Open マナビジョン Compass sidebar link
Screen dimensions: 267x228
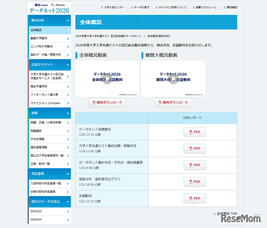(x=50, y=103)
